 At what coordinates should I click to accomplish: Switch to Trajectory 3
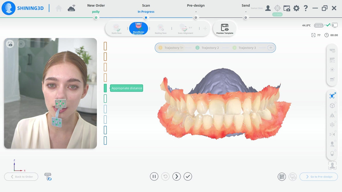(244, 48)
